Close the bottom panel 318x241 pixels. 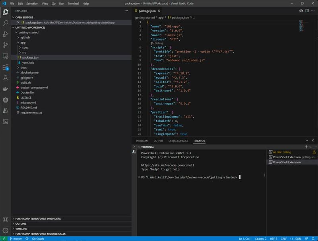[x=313, y=140]
